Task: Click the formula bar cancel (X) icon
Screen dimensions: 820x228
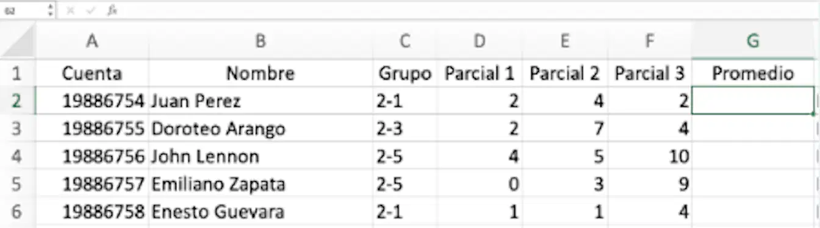Action: click(70, 10)
